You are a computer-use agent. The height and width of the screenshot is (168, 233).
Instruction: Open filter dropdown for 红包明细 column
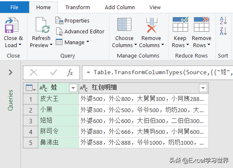[203, 88]
